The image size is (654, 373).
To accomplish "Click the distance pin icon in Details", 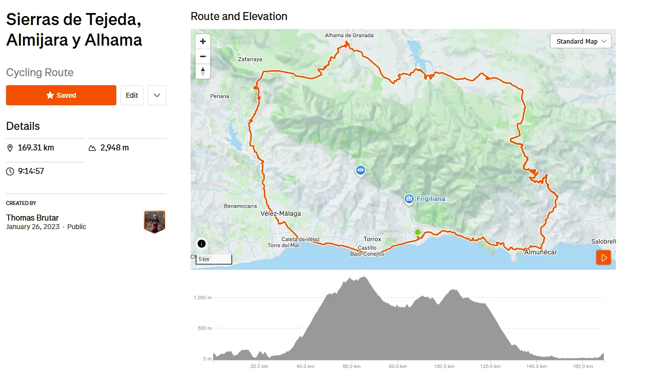I will point(10,148).
